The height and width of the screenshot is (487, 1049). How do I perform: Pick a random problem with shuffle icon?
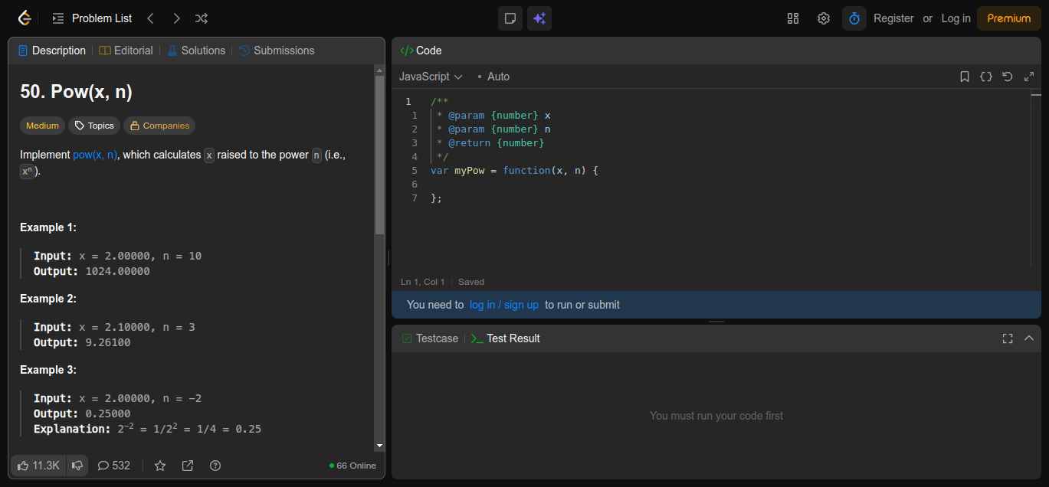point(201,18)
